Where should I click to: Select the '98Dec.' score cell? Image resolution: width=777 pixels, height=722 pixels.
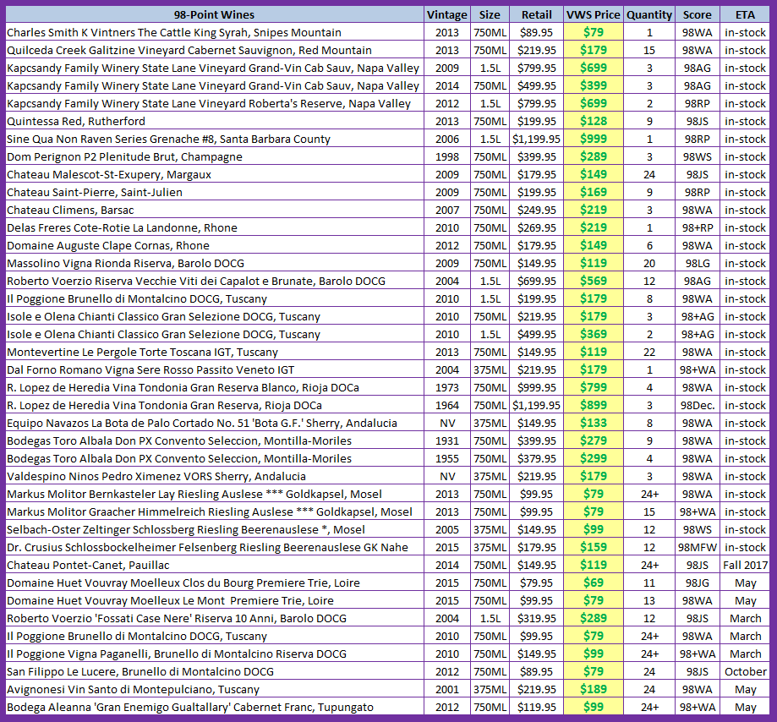[x=698, y=405]
